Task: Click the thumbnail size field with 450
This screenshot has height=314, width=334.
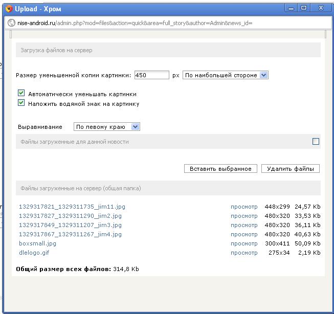Action: 151,75
